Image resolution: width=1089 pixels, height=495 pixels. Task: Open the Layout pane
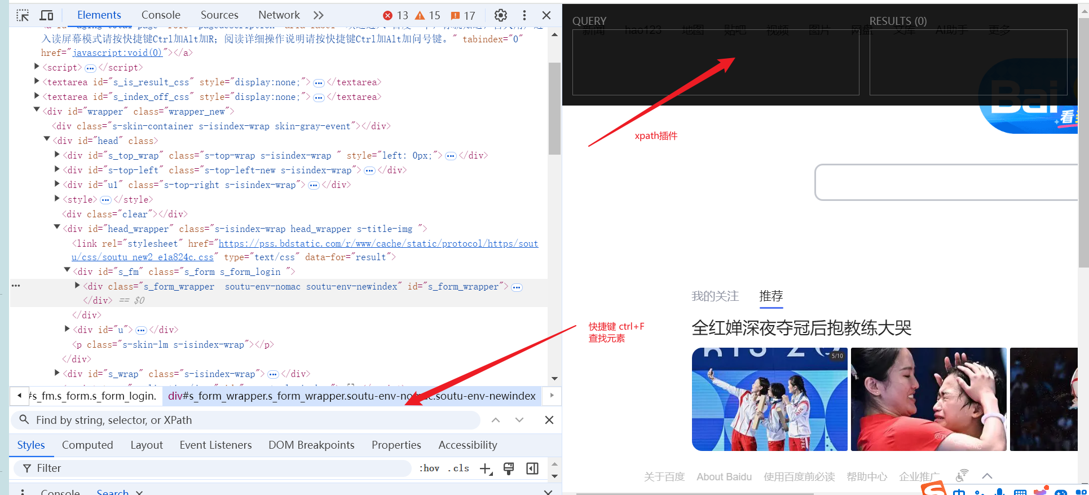(147, 445)
